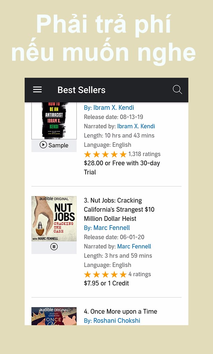Tap the How to Be an Antiracist cover
Screen dimensions: 213x354
[x=54, y=120]
